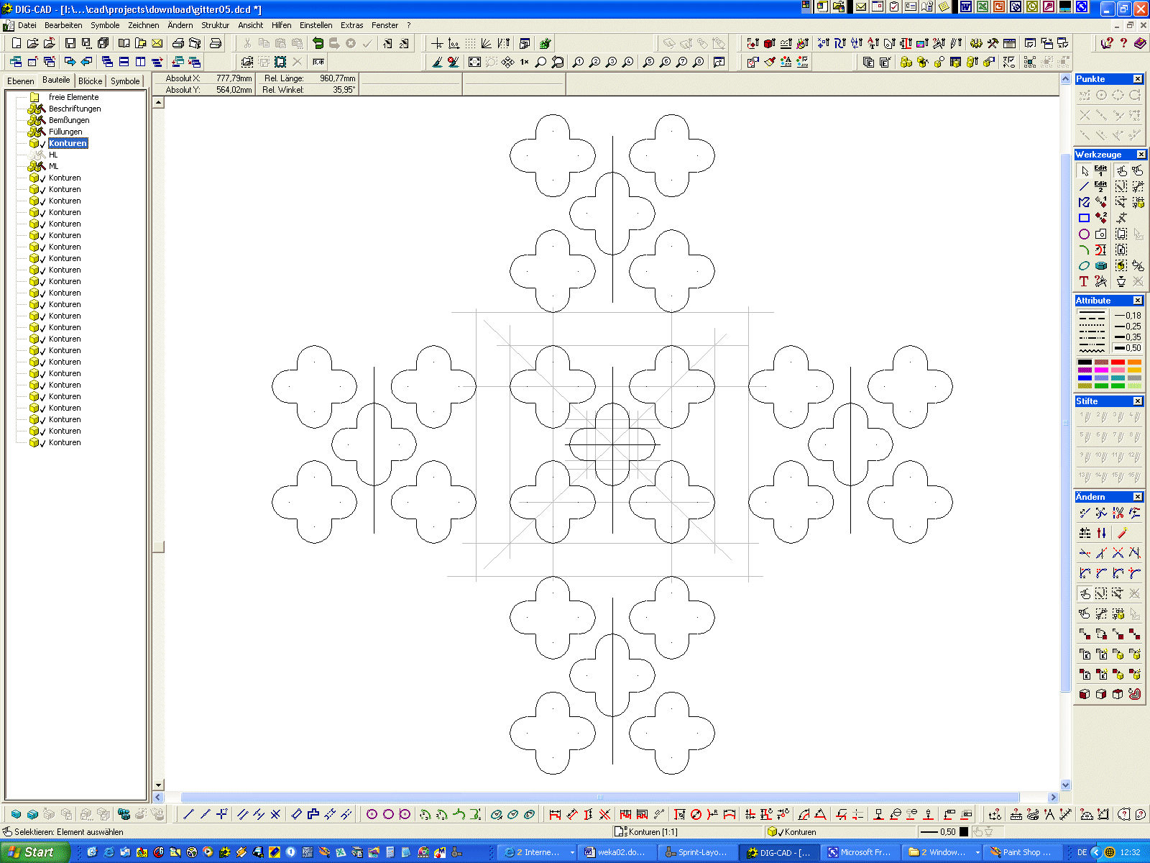
Task: Click the question mark help icon
Action: [1123, 44]
